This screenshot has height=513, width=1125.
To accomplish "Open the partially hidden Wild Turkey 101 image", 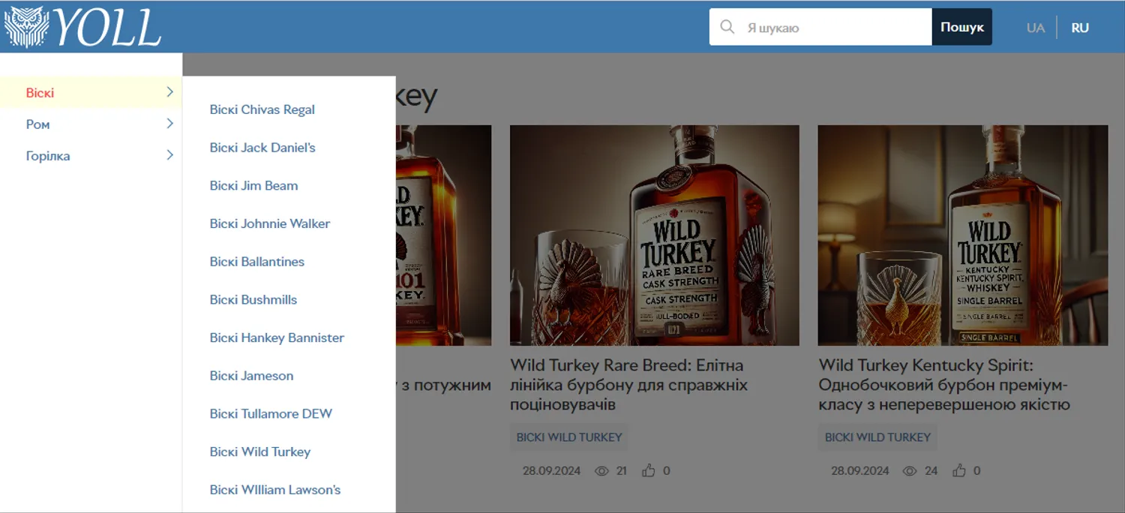I will point(443,235).
